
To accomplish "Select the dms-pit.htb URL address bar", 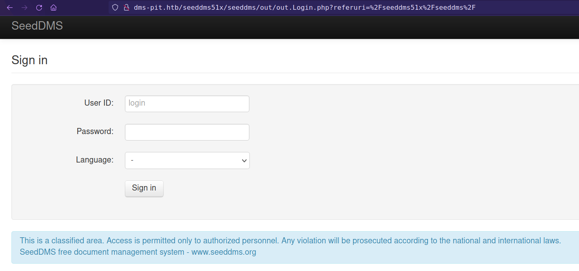I will [304, 7].
